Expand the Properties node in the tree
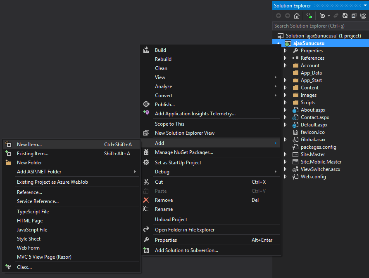 (x=285, y=50)
